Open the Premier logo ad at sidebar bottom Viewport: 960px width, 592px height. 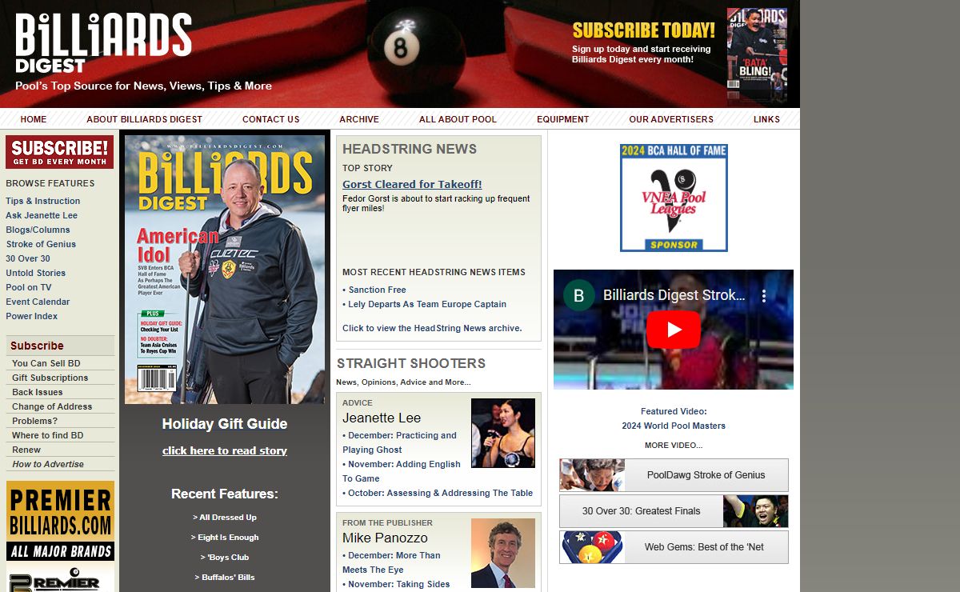tap(61, 578)
